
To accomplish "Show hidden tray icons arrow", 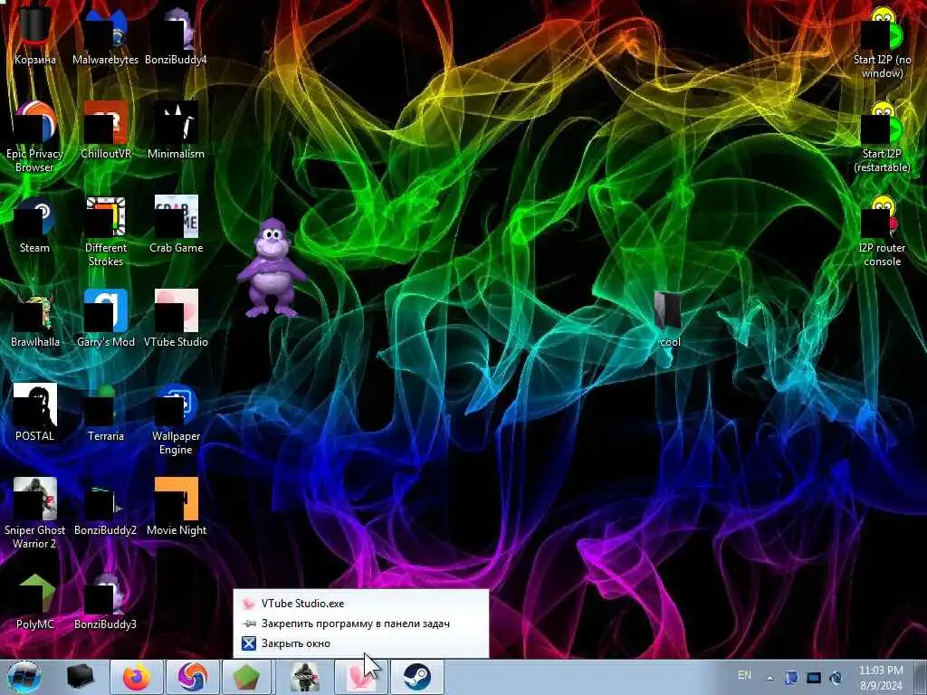I will pyautogui.click(x=769, y=678).
